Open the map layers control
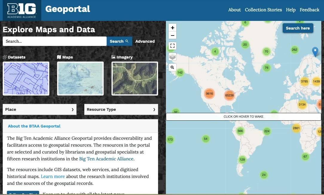Viewport: 324px width, 195px height. click(172, 57)
